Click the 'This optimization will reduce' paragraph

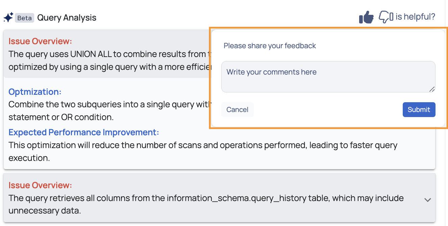tap(203, 151)
